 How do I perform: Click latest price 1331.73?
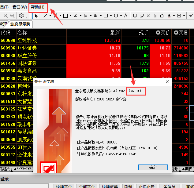pos(112,40)
